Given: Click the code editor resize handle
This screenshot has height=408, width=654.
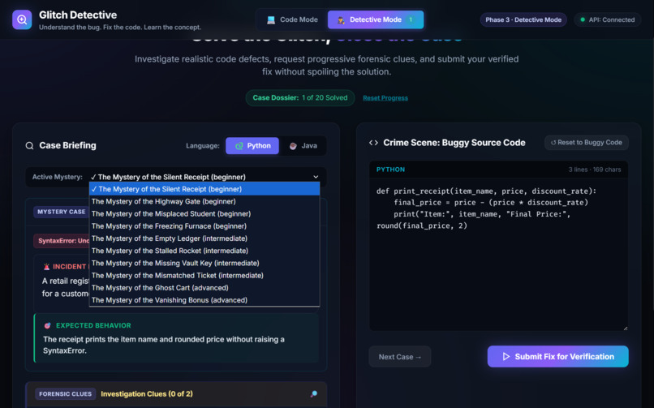Looking at the screenshot, I should click(x=625, y=328).
